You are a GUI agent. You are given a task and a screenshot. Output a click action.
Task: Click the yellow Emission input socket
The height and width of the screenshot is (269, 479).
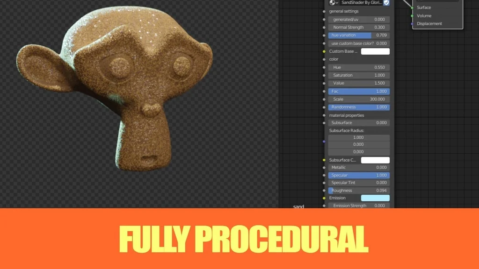click(323, 198)
